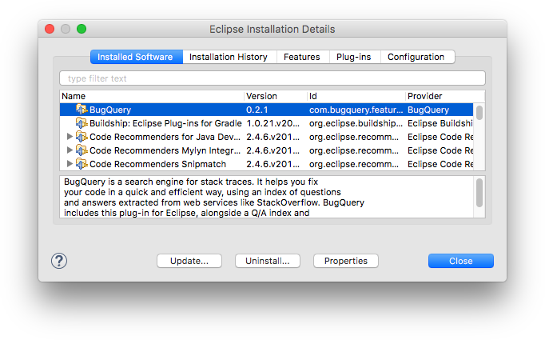Close the Installation Details dialog
The height and width of the screenshot is (340, 545).
460,261
